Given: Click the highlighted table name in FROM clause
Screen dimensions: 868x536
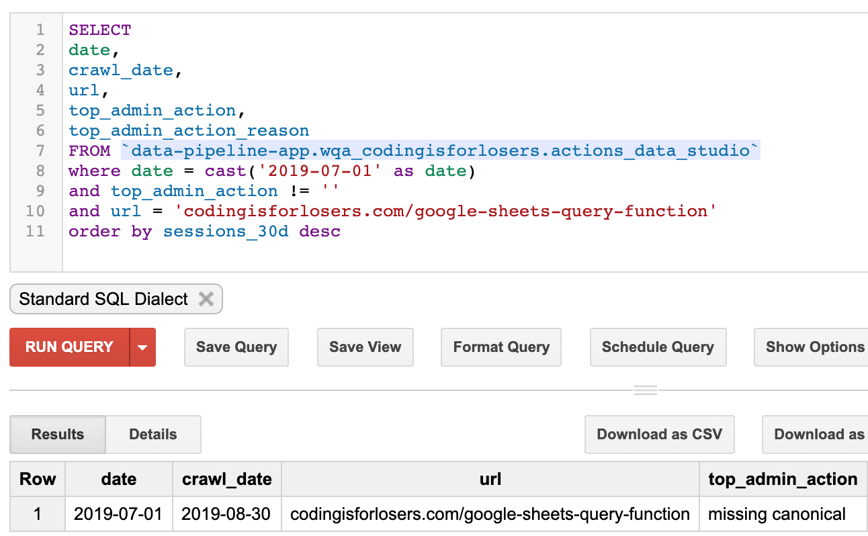Looking at the screenshot, I should pos(440,151).
